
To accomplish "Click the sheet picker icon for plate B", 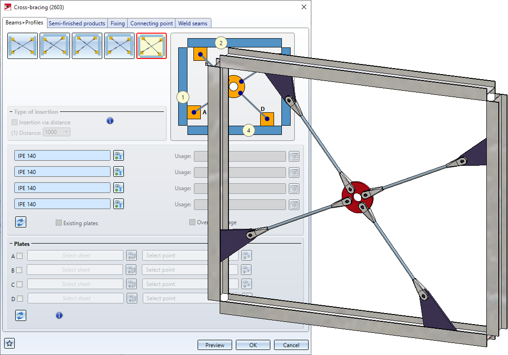I will pos(131,270).
